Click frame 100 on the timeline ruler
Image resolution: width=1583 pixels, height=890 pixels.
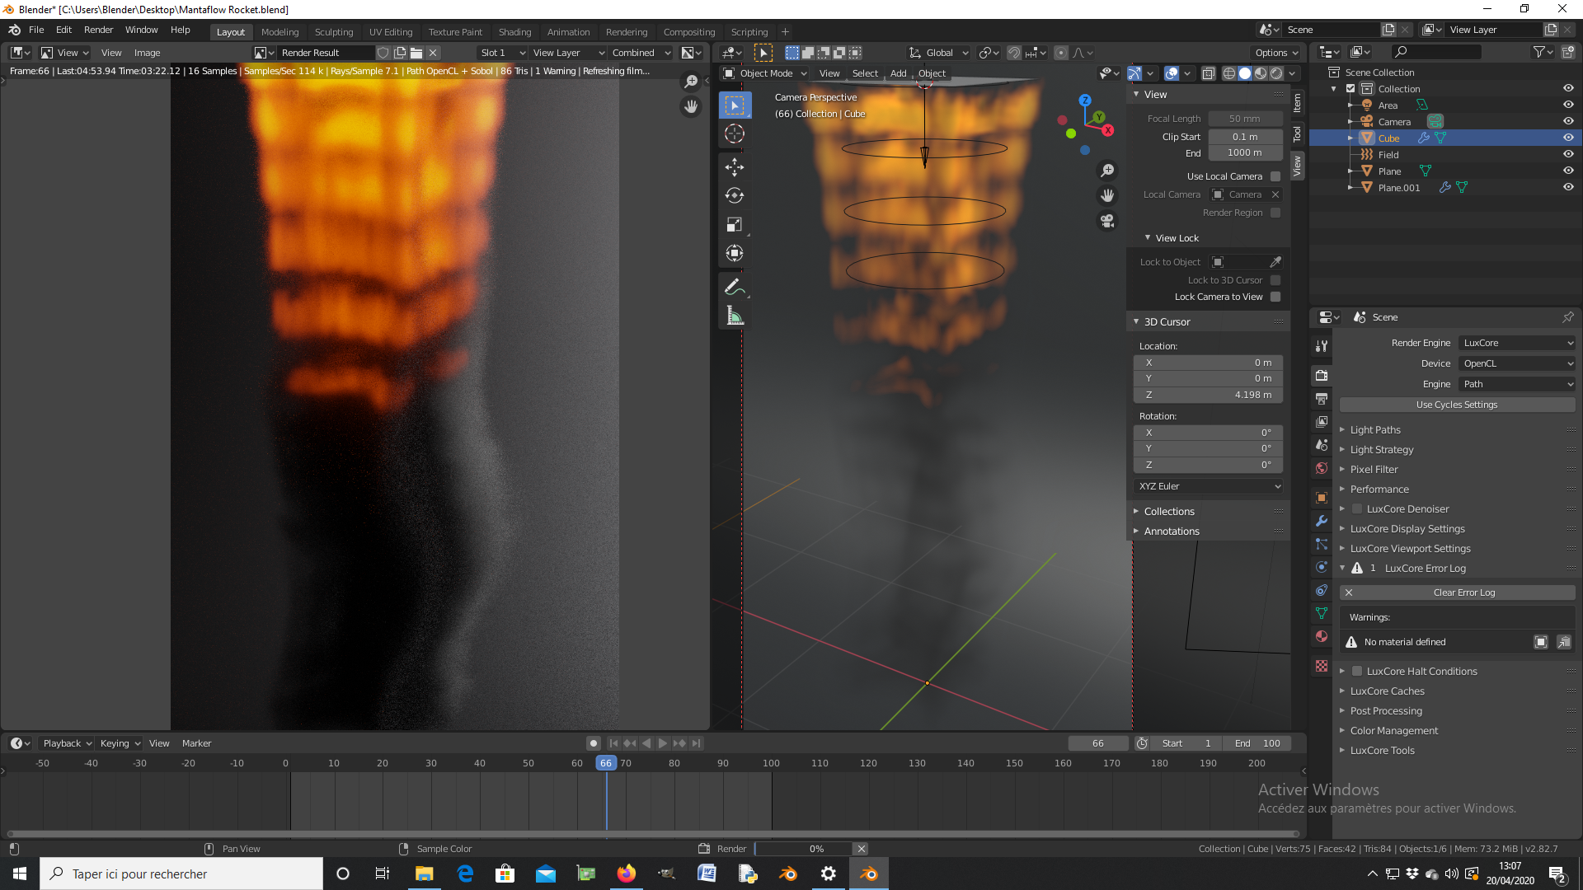click(x=771, y=763)
